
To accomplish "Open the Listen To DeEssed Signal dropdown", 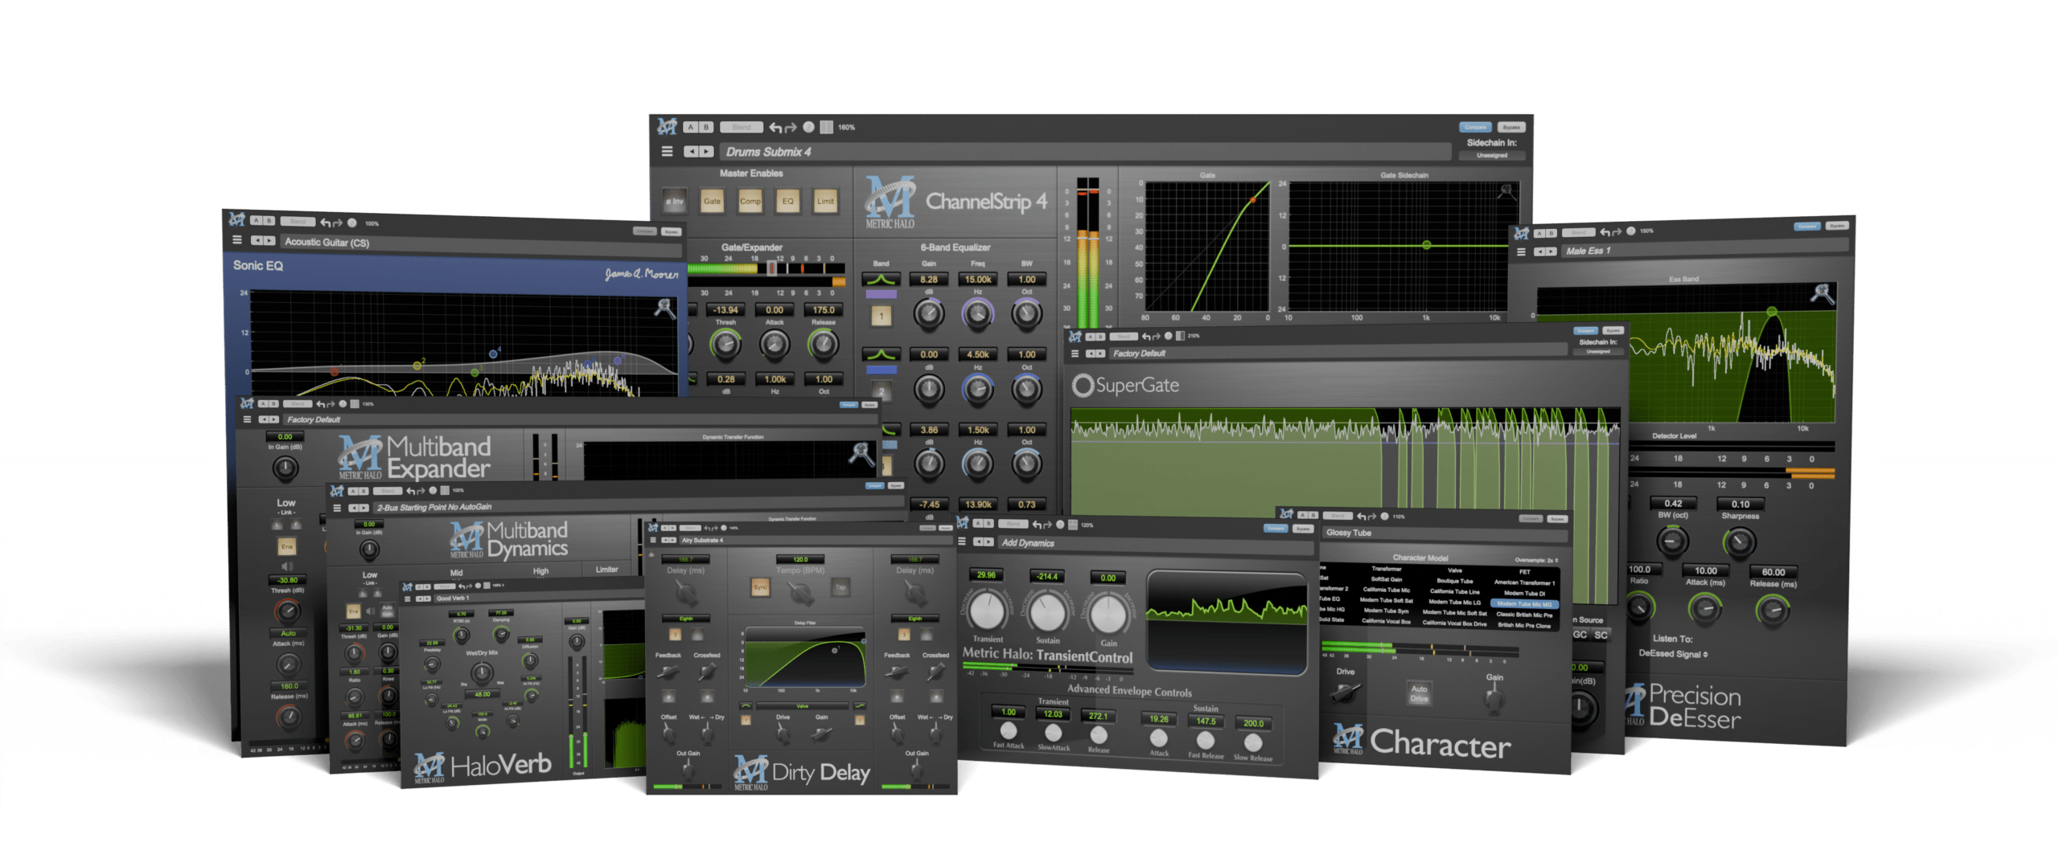I will pyautogui.click(x=1673, y=654).
